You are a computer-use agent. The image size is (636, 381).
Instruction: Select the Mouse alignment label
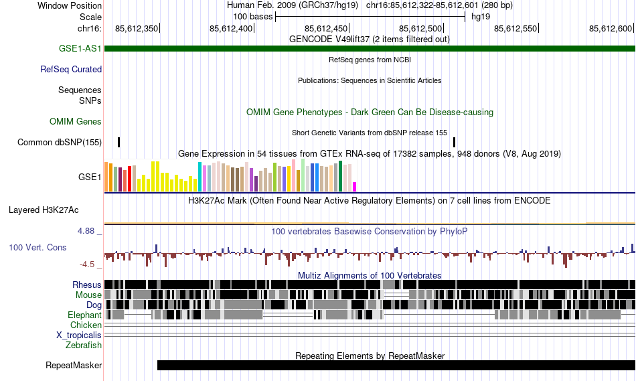click(88, 295)
